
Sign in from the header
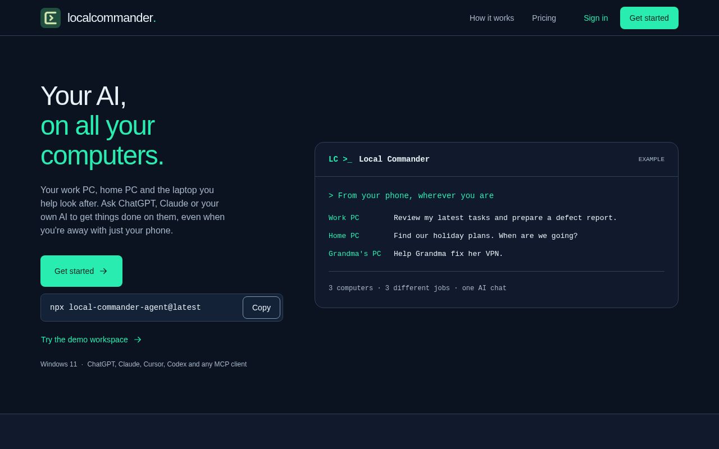(595, 18)
